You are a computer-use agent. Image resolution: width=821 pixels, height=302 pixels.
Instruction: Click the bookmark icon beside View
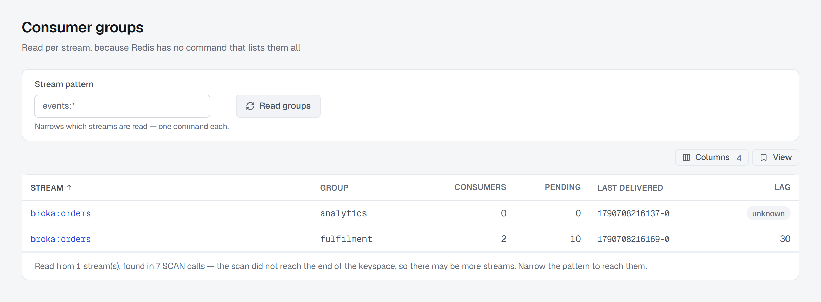764,158
